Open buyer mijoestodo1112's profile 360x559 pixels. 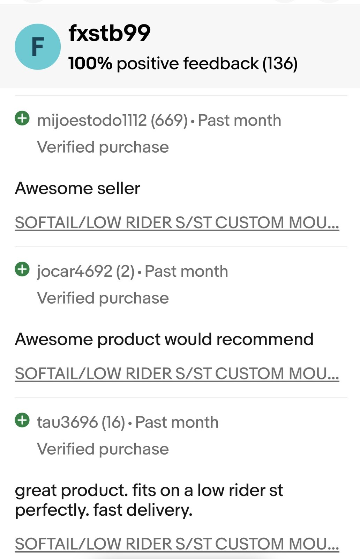92,121
